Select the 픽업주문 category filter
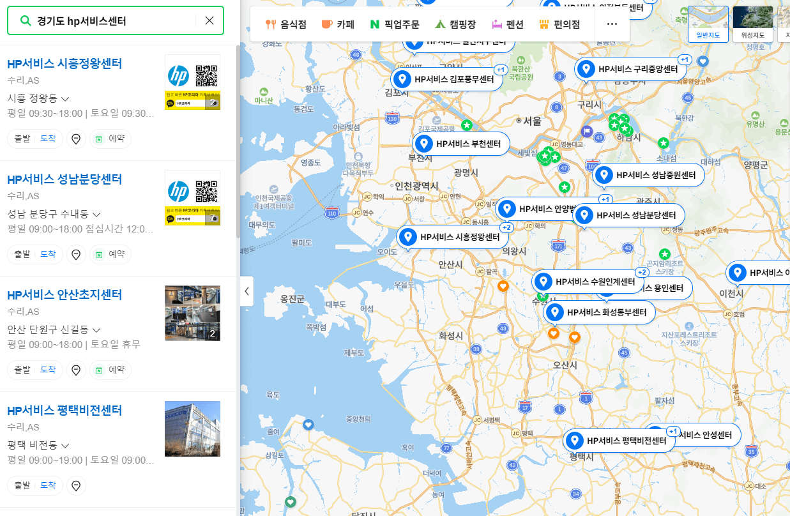The height and width of the screenshot is (516, 790). (395, 24)
